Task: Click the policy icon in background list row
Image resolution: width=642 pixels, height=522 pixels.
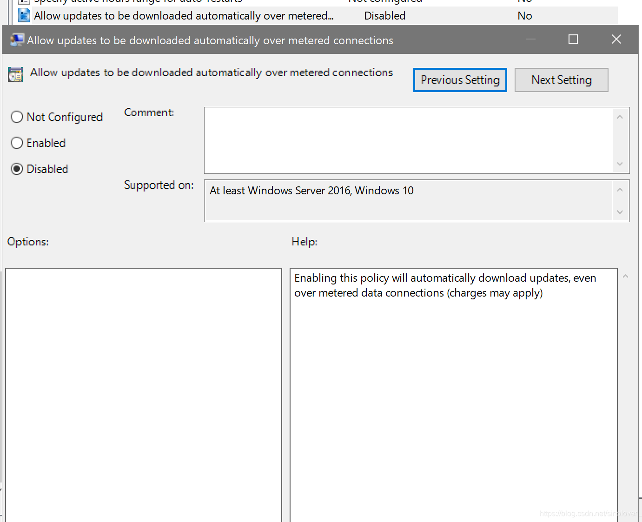Action: [x=24, y=16]
